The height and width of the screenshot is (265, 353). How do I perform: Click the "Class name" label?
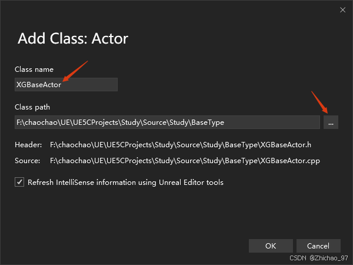[x=34, y=69]
